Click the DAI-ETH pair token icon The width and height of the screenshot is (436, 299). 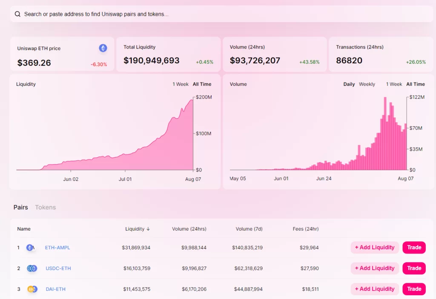[x=32, y=289]
